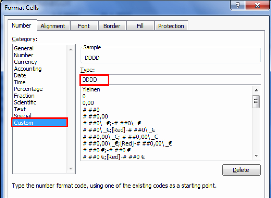Switch to the Alignment tab
Viewport: 271px width, 198px height.
tap(53, 26)
